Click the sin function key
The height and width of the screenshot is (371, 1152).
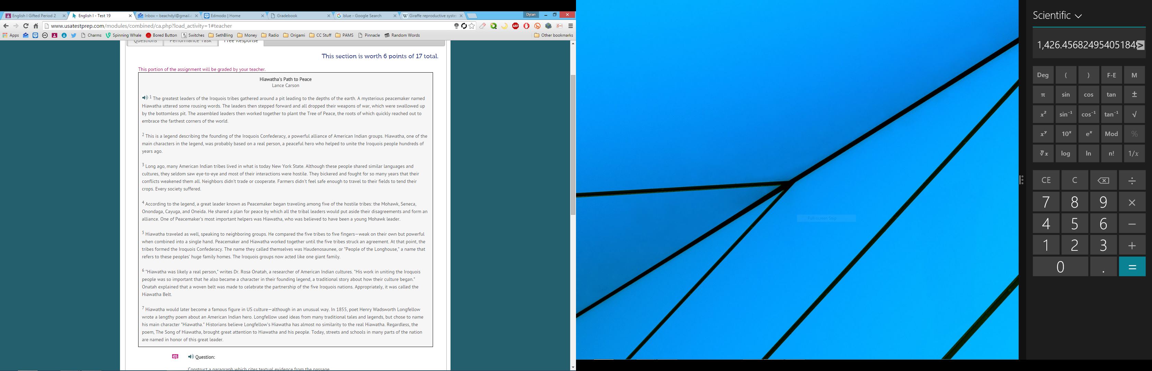coord(1066,95)
